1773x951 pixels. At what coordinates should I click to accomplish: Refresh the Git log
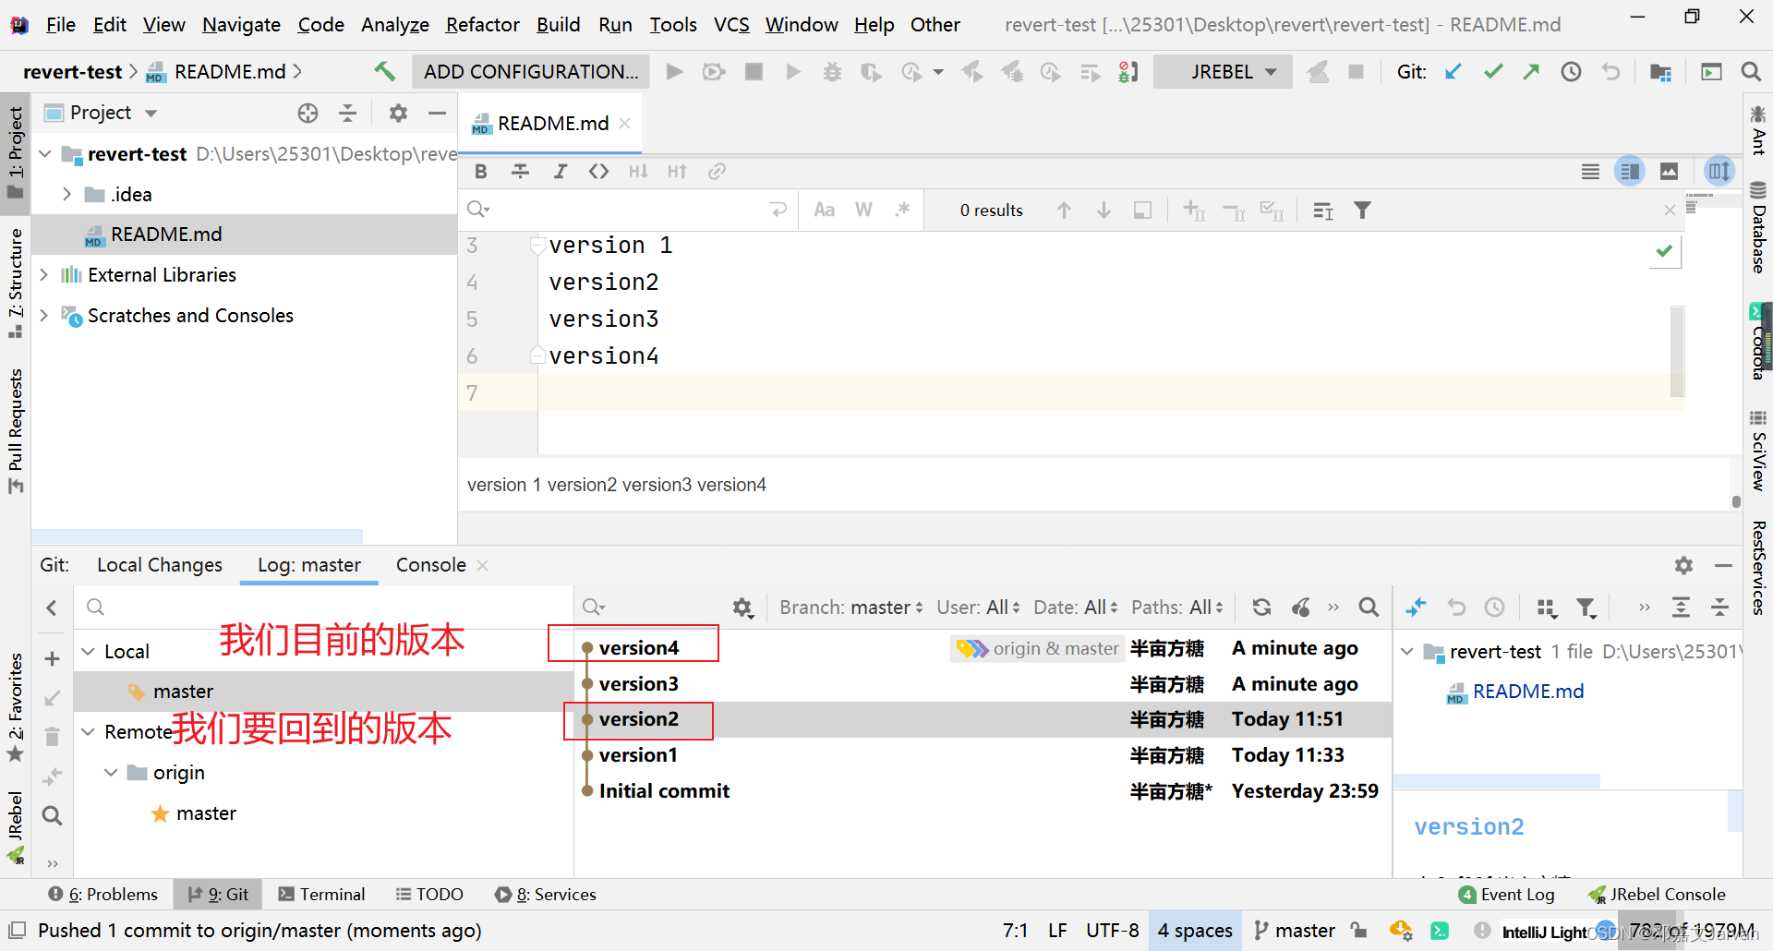(x=1261, y=607)
